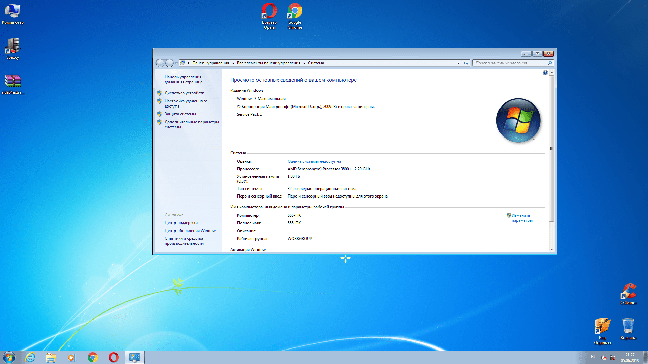This screenshot has height=364, width=648.
Task: Open Счетчики и средства производительности
Action: [x=184, y=241]
